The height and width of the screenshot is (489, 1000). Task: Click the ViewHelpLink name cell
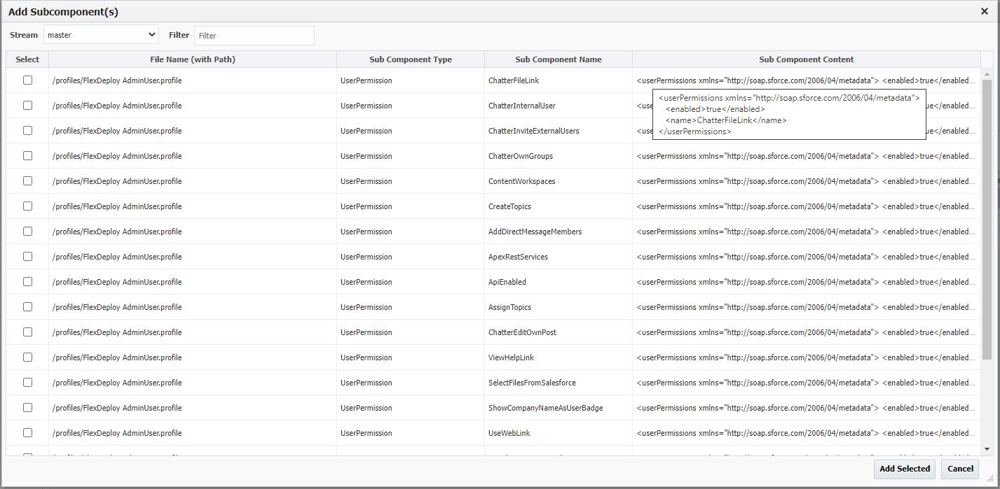click(559, 357)
